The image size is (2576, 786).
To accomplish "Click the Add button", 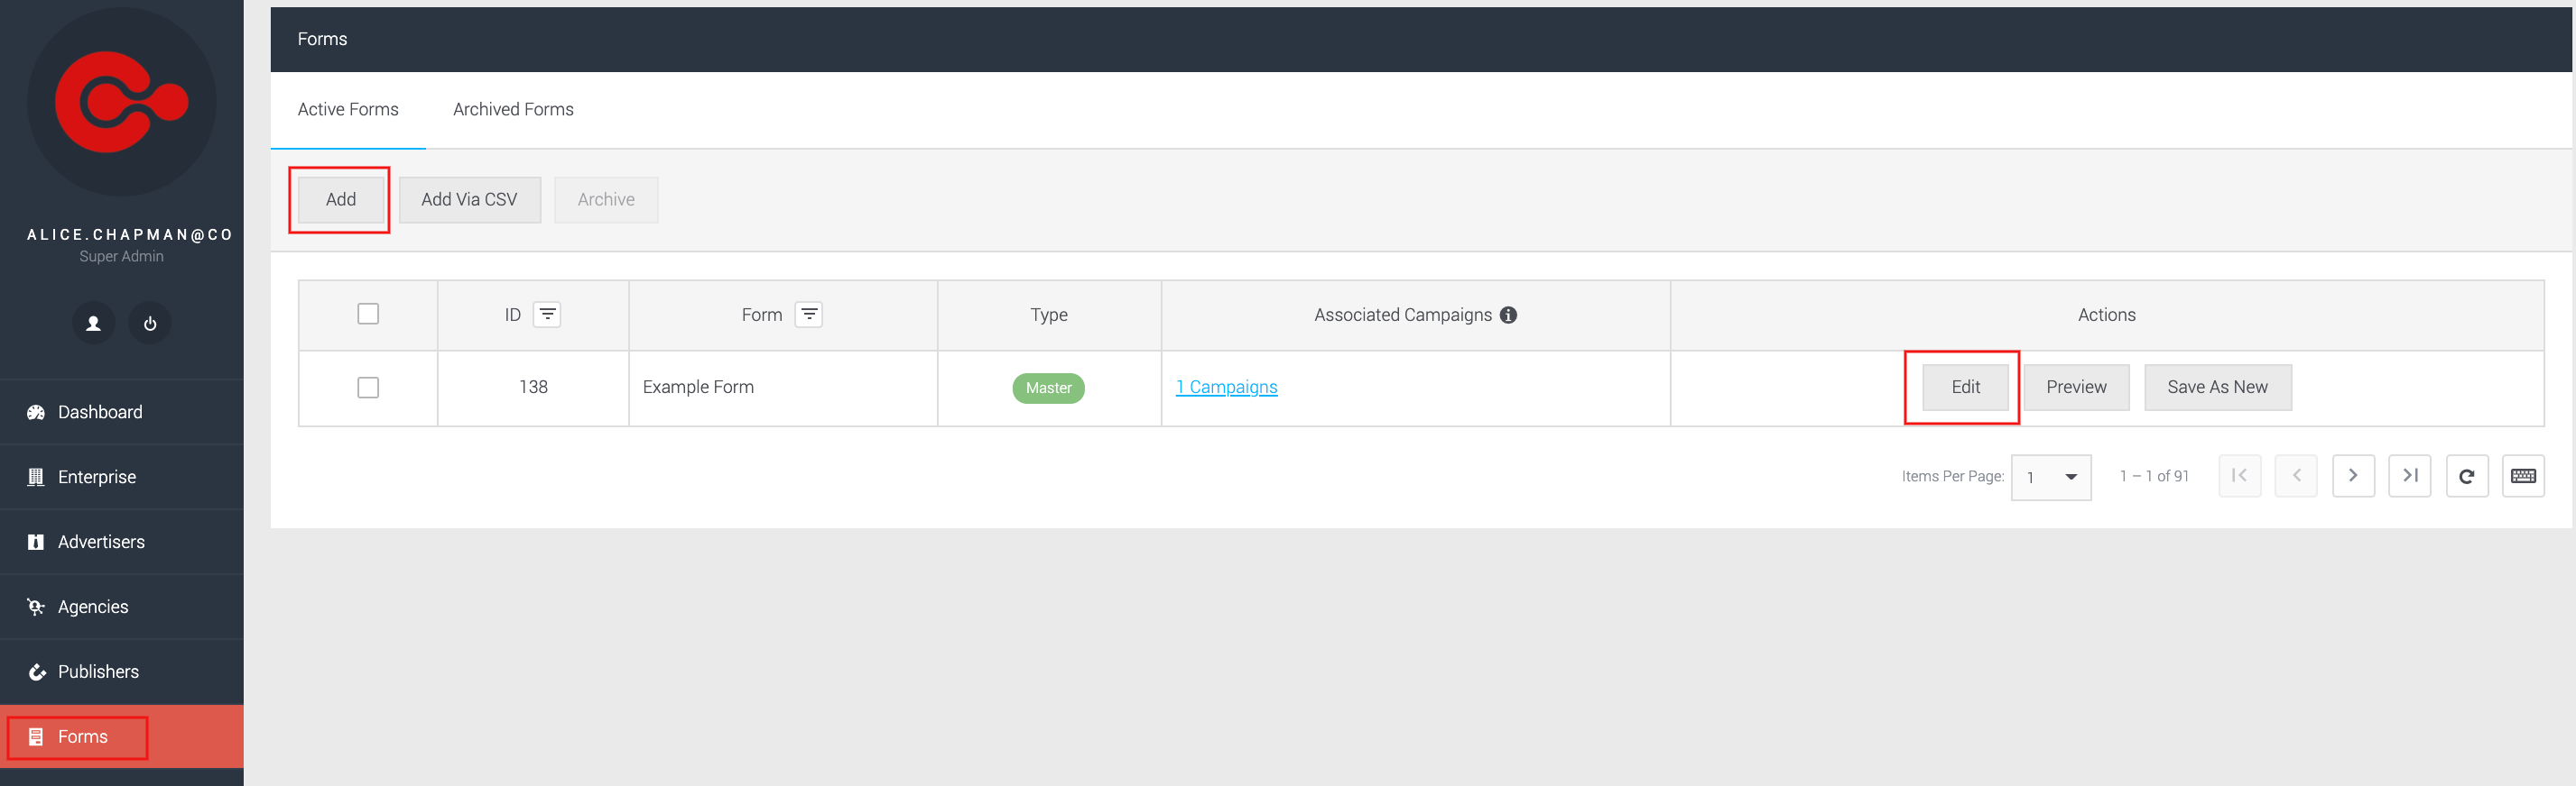I will [340, 200].
